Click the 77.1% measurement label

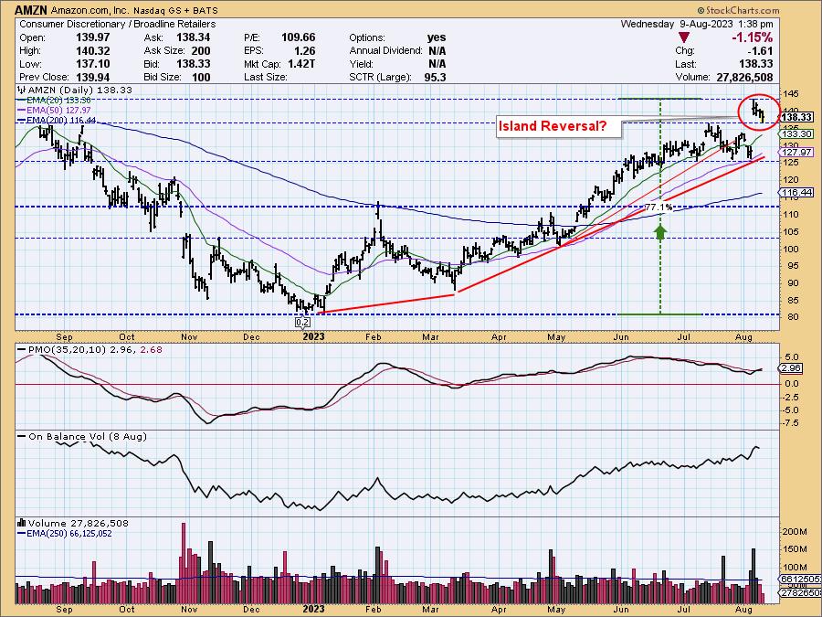point(659,207)
